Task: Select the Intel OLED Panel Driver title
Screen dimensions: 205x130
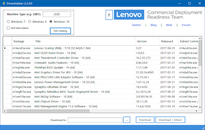Action: point(84,53)
